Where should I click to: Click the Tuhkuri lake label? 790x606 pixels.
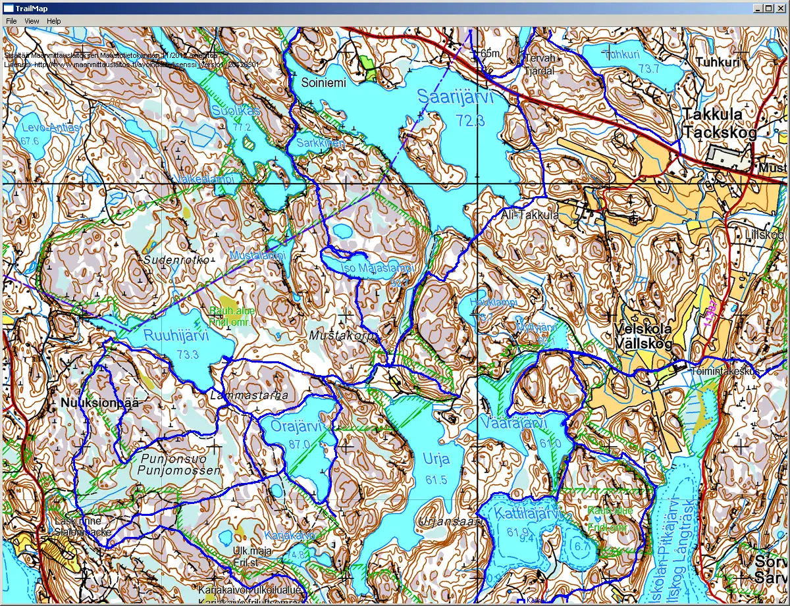tap(621, 55)
